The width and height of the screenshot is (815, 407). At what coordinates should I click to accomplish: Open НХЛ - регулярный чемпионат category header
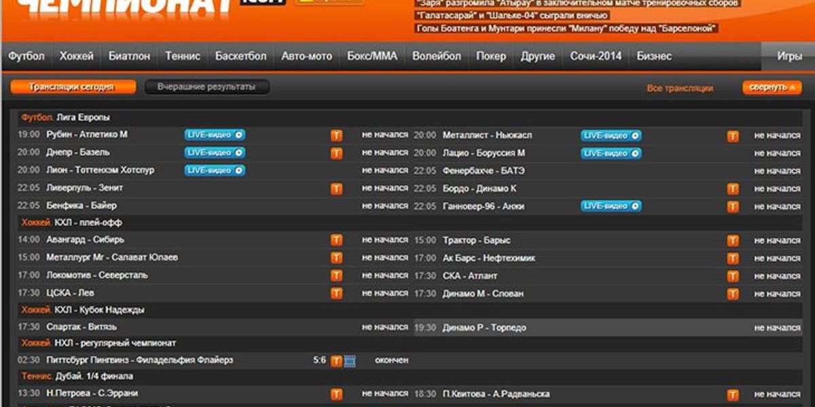[115, 343]
